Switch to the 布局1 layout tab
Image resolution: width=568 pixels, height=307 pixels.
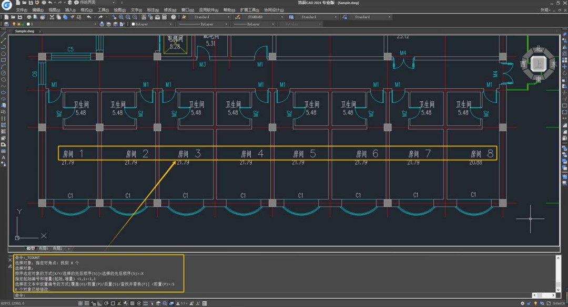pos(44,248)
